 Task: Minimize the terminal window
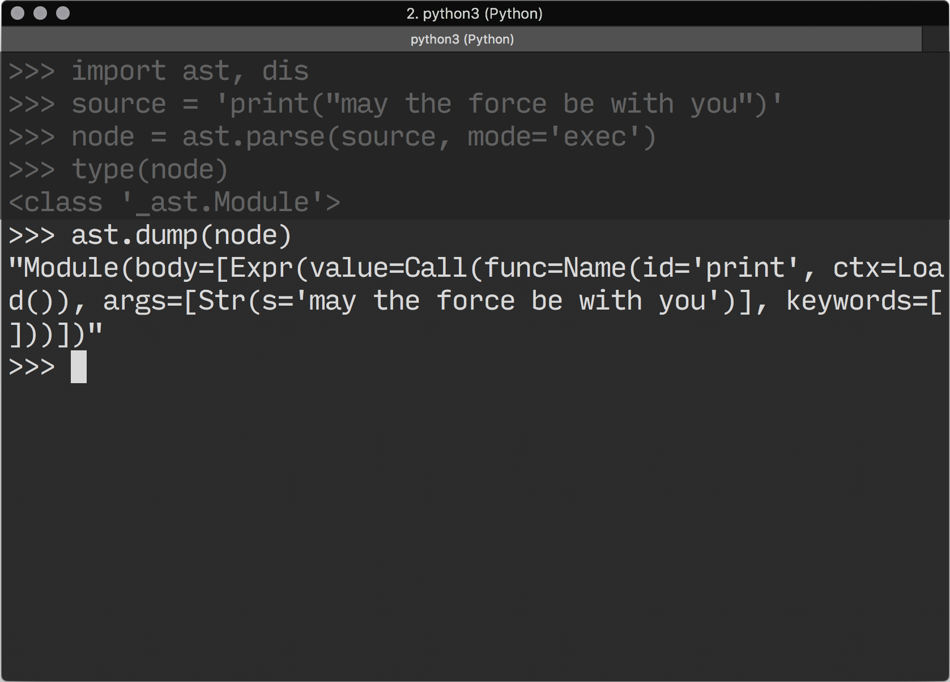40,13
